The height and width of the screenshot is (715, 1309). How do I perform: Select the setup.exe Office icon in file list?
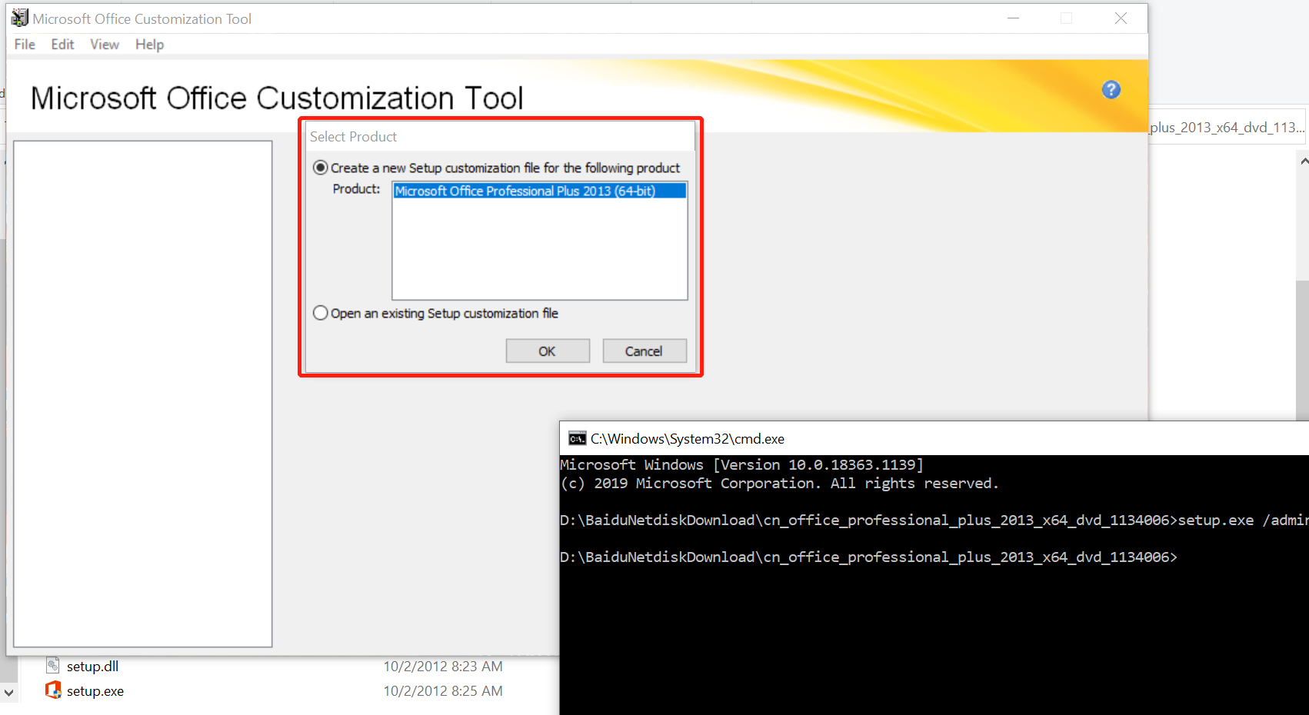(x=53, y=690)
